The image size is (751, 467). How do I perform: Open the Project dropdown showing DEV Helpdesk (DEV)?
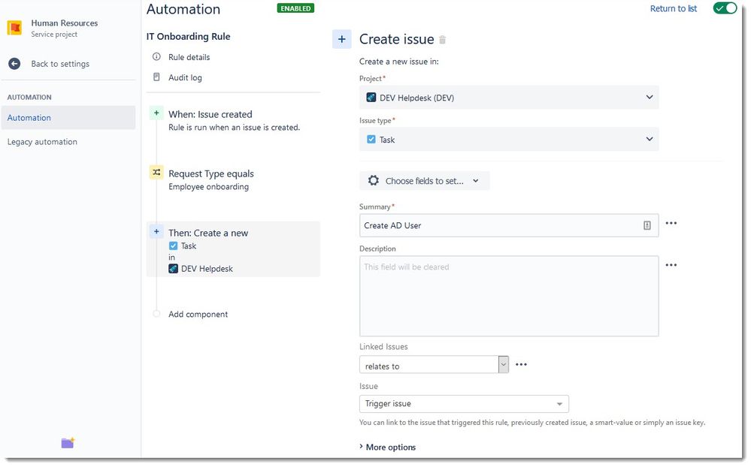(509, 98)
